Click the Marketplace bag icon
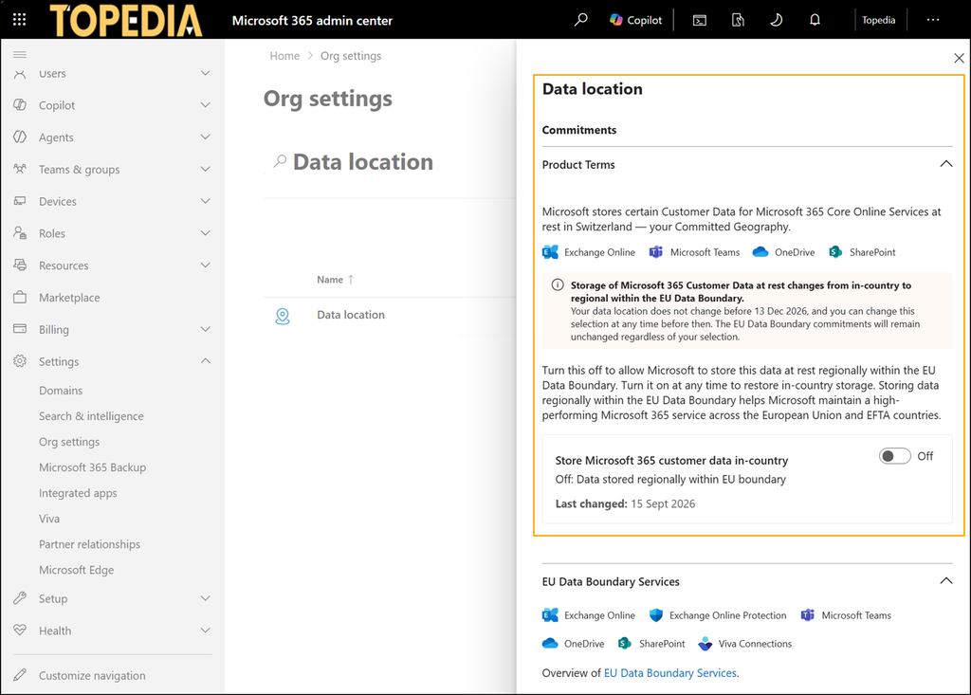This screenshot has height=695, width=971. (20, 297)
